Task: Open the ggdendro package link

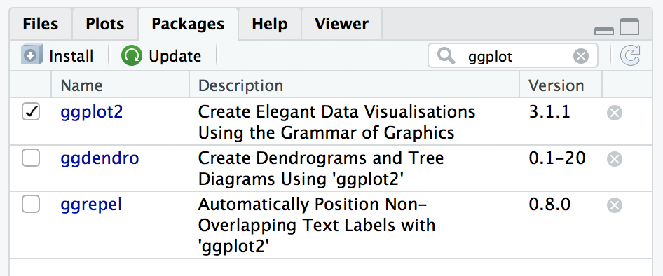Action: tap(100, 158)
